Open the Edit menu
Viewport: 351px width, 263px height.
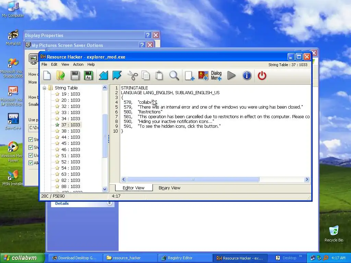(54, 64)
